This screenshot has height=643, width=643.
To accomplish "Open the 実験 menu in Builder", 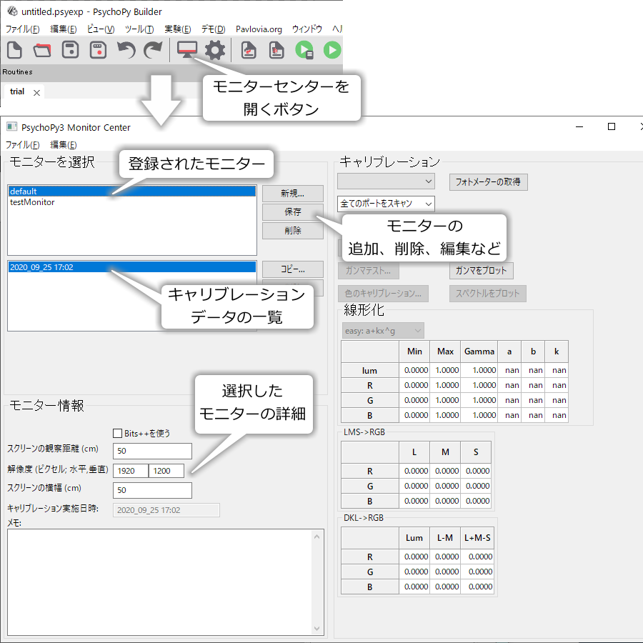I will 178,29.
